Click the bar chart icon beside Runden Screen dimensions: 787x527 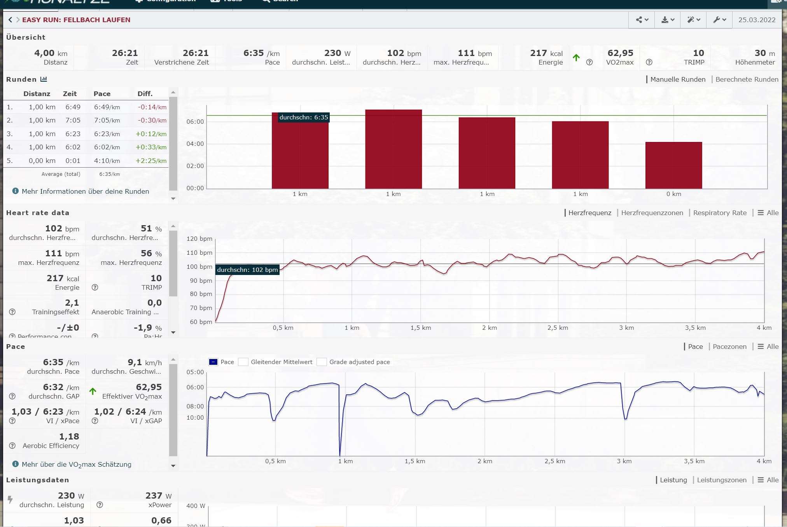click(44, 79)
